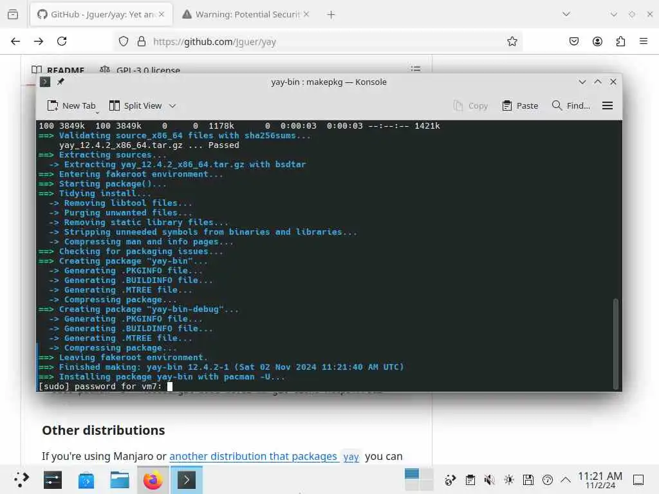Viewport: 659px width, 494px height.
Task: Click Firefox back arrow button
Action: coord(15,41)
